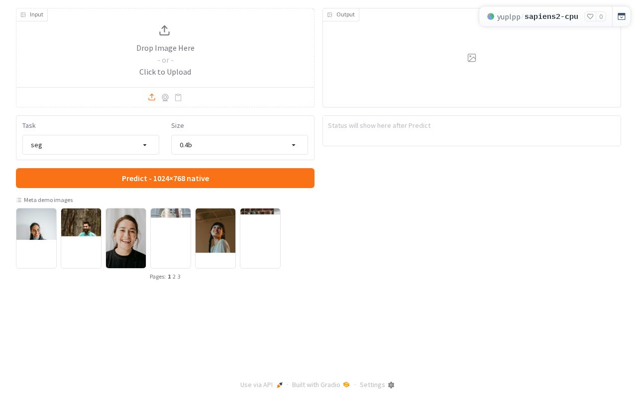Open the space menu toggle icon
The height and width of the screenshot is (398, 637).
tap(622, 16)
